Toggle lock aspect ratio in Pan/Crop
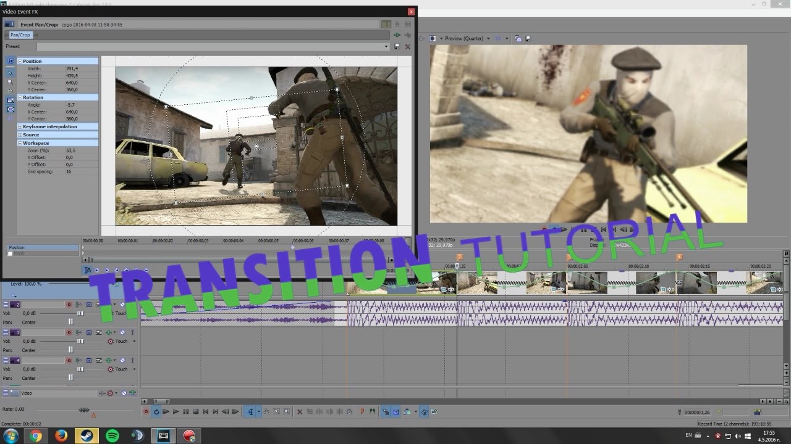791x444 pixels. click(x=11, y=100)
